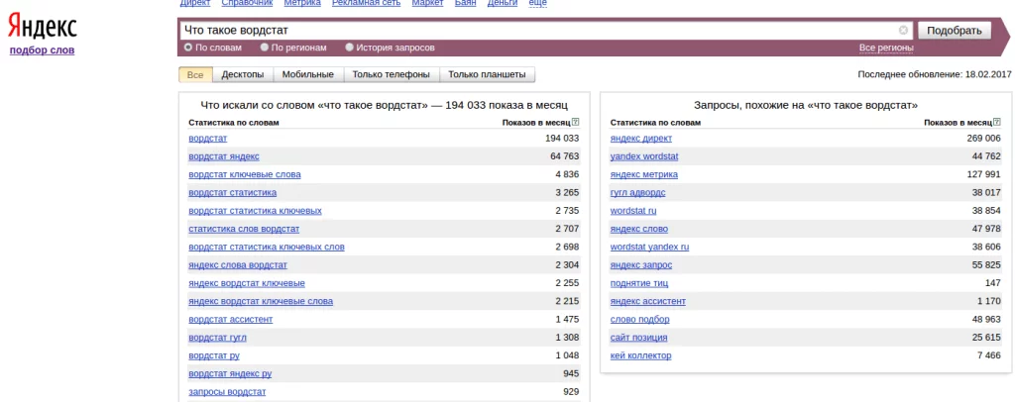
Task: Clear the search field with the X icon
Action: (903, 31)
